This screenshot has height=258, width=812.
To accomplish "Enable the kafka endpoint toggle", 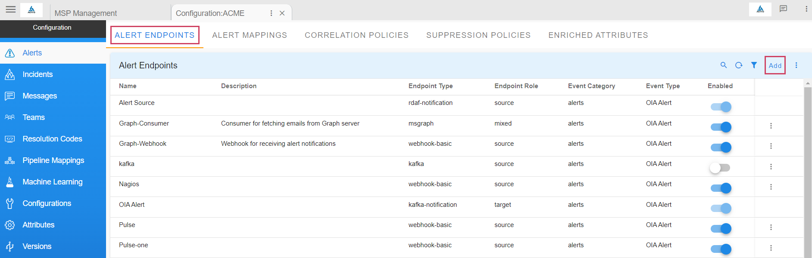I will [x=720, y=168].
